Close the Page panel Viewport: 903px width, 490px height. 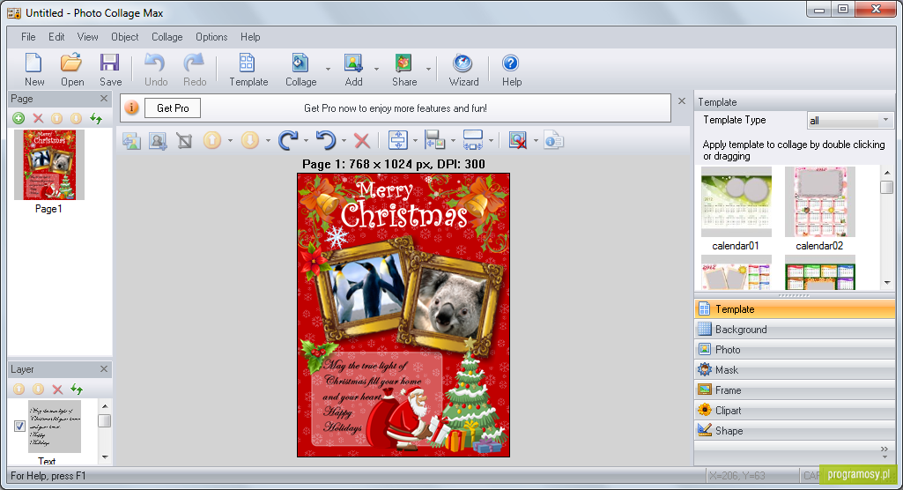pos(104,99)
